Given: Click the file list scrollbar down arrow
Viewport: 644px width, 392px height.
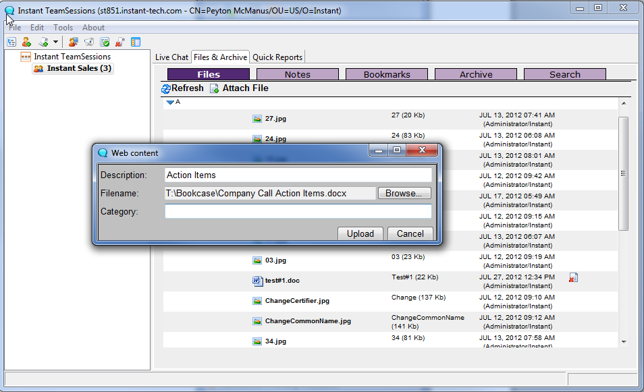Looking at the screenshot, I should coord(624,342).
